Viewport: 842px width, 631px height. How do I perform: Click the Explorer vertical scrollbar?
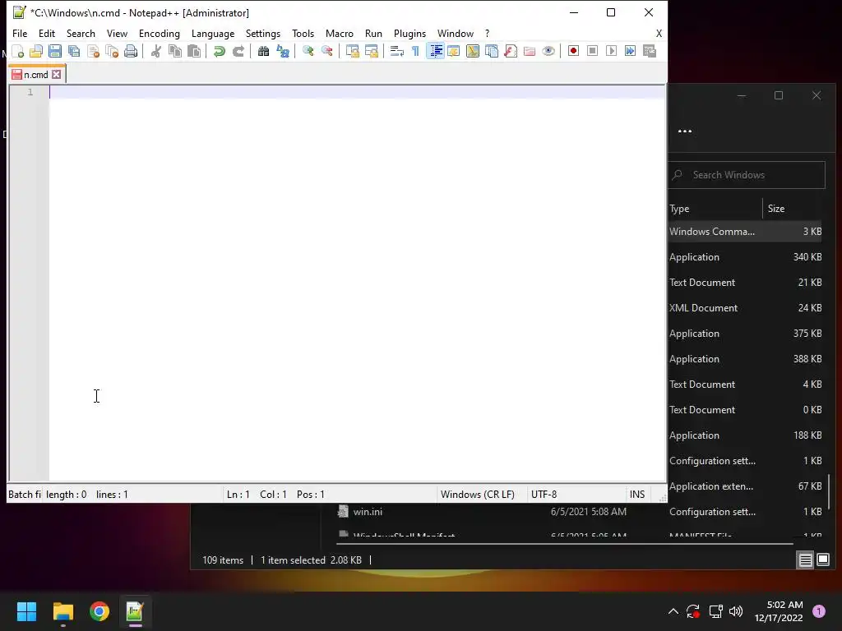click(x=830, y=491)
